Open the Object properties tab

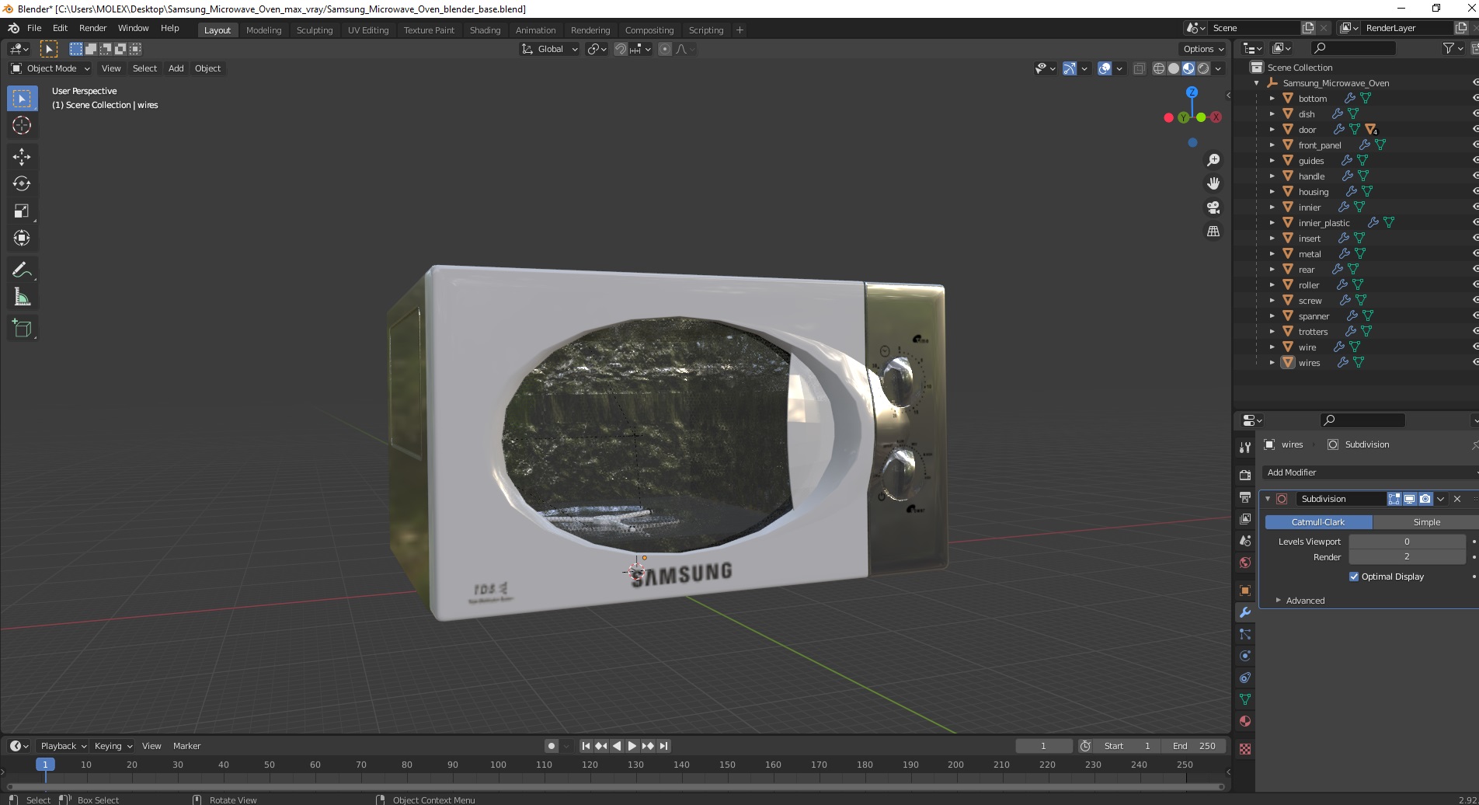pos(1245,591)
